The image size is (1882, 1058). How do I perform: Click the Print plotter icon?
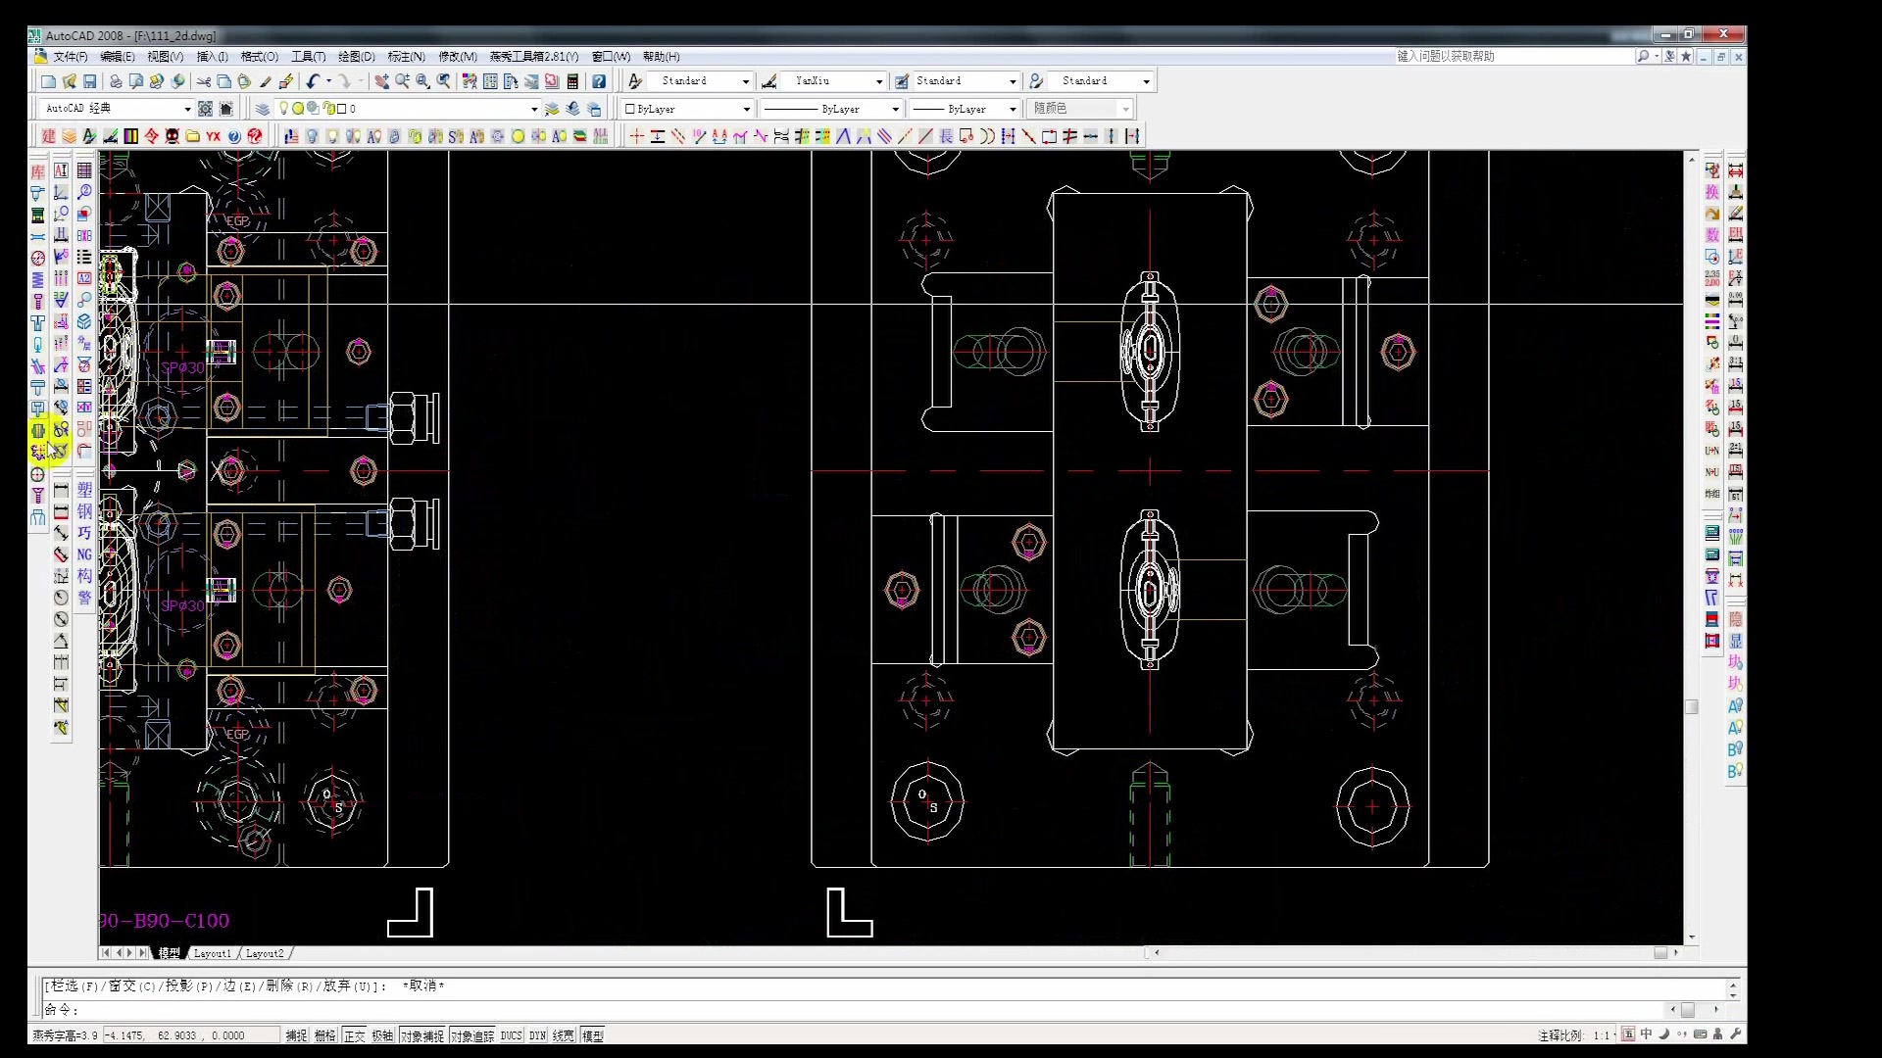pos(115,81)
